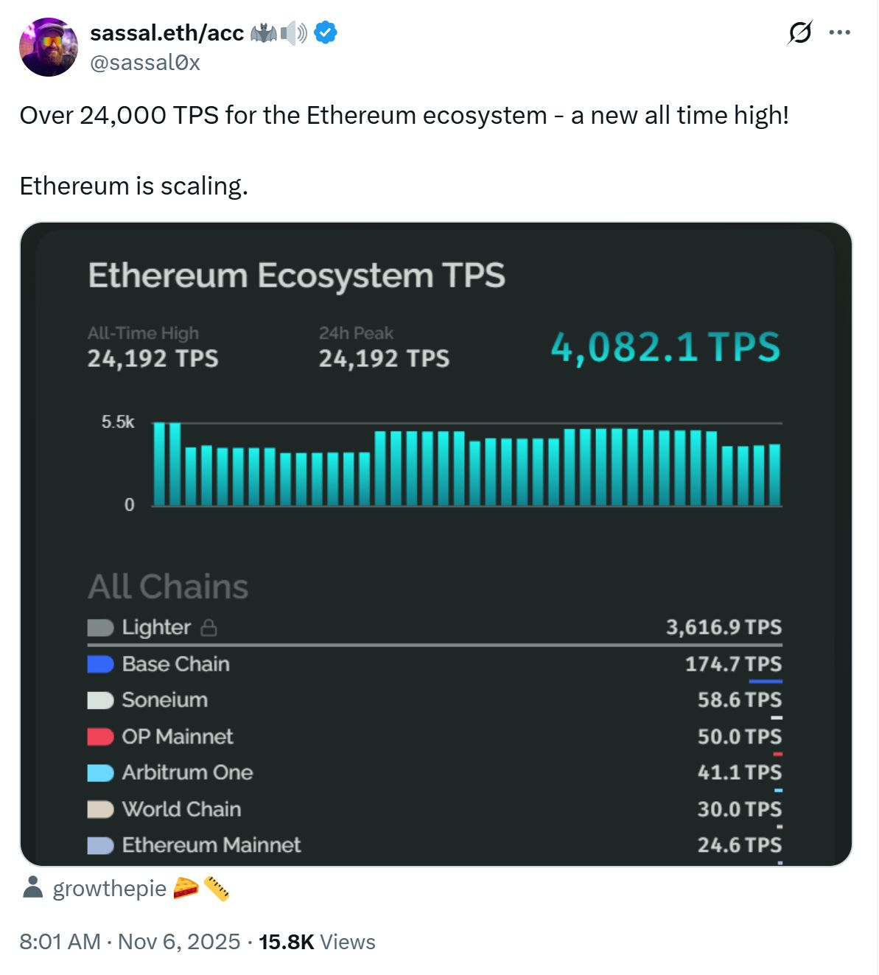
Task: Click the bat emoji in the display name
Action: (264, 32)
